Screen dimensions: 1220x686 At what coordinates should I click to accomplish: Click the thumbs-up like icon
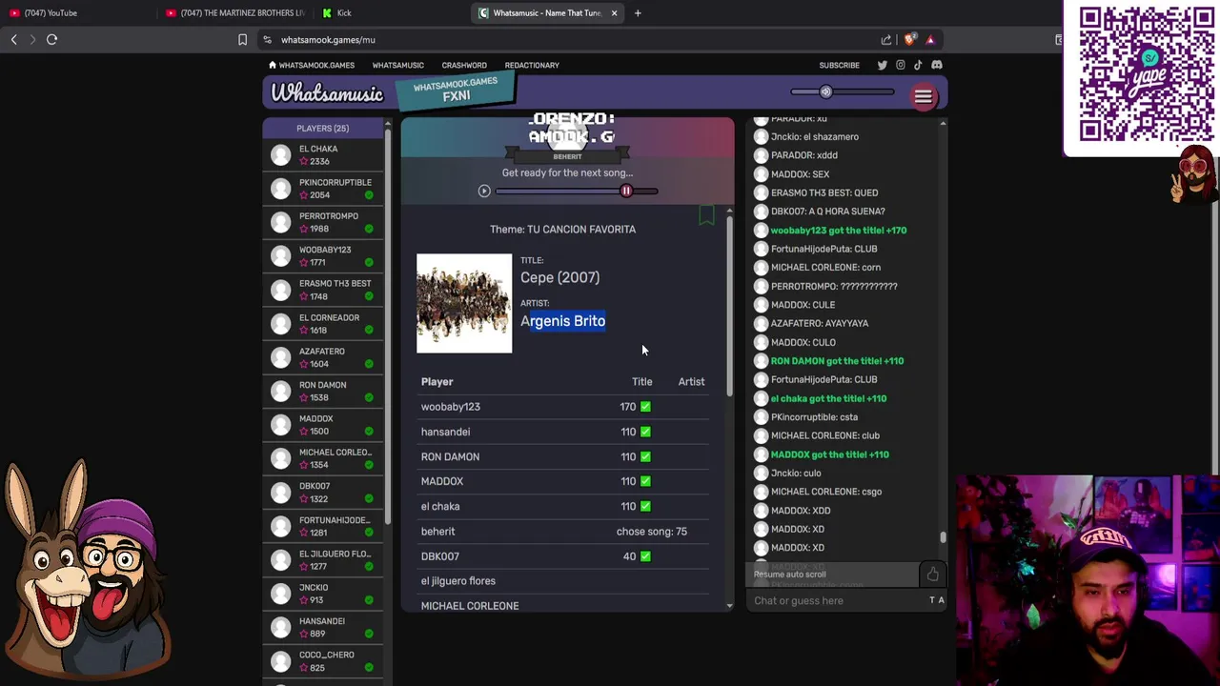click(x=932, y=574)
